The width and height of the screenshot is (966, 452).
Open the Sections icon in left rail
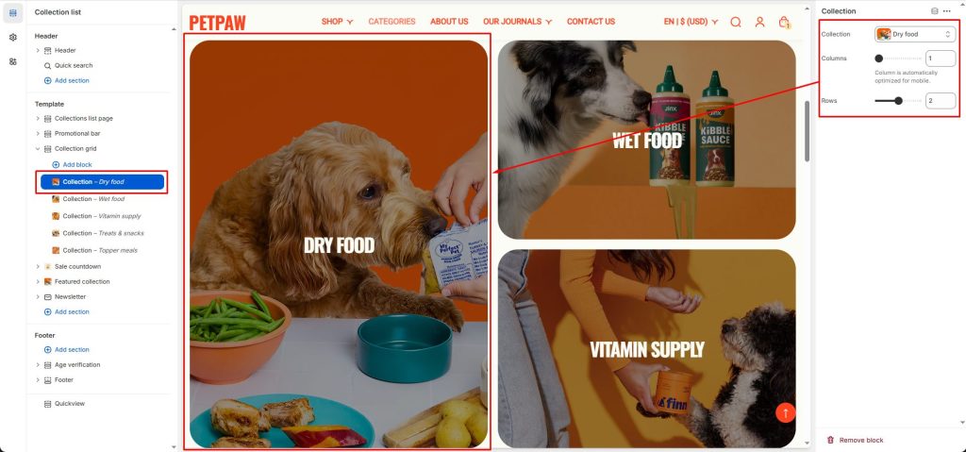click(x=13, y=13)
